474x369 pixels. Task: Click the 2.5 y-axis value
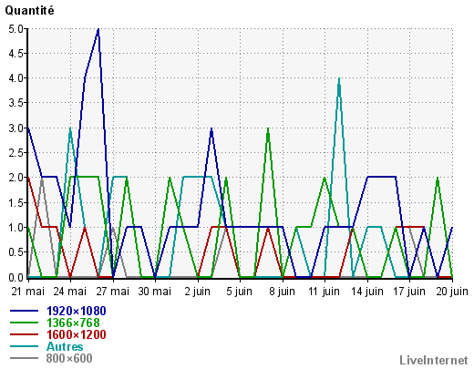tap(15, 153)
